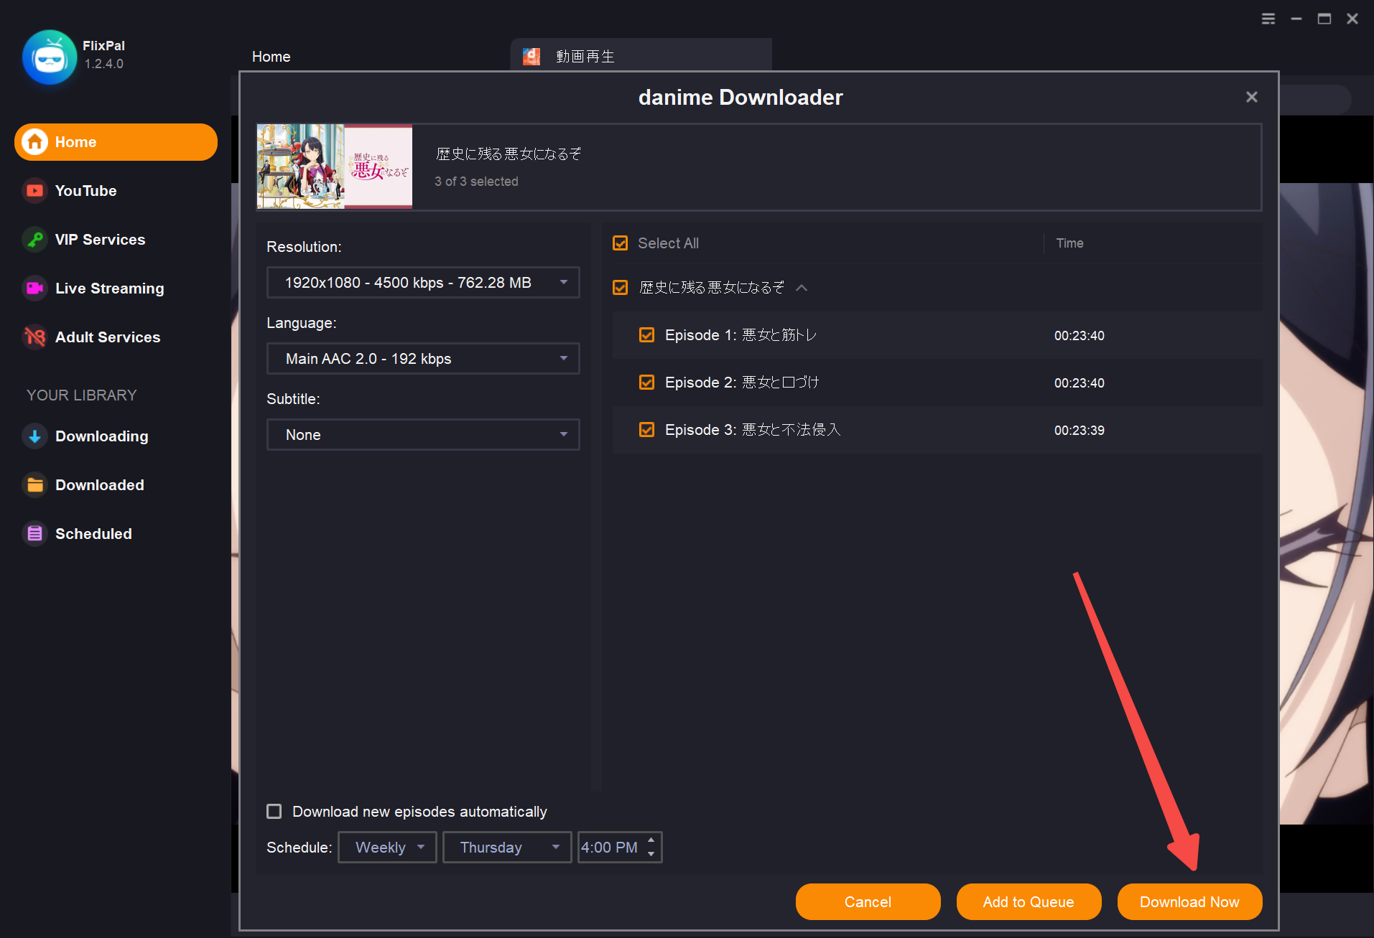The height and width of the screenshot is (938, 1374).
Task: Open the Resolution dropdown
Action: coord(423,283)
